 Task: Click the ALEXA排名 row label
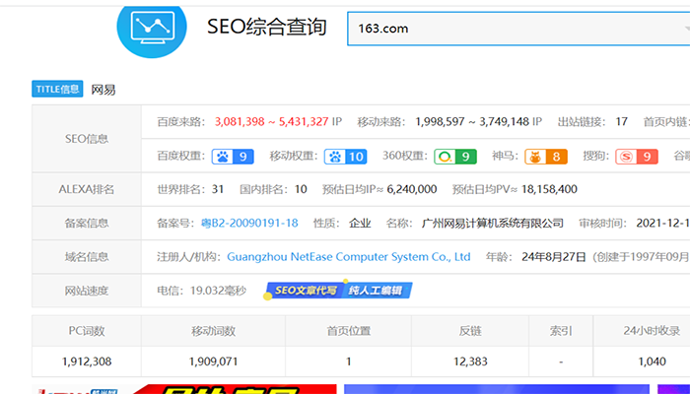(87, 189)
